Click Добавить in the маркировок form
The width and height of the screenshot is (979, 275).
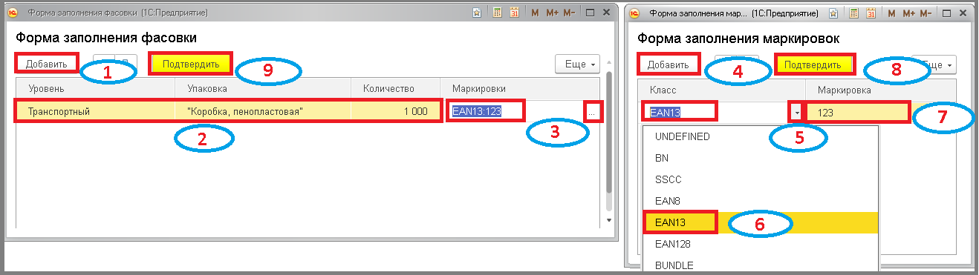click(x=668, y=64)
